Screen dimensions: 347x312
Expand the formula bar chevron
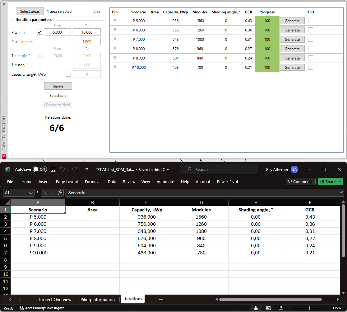tap(341, 193)
